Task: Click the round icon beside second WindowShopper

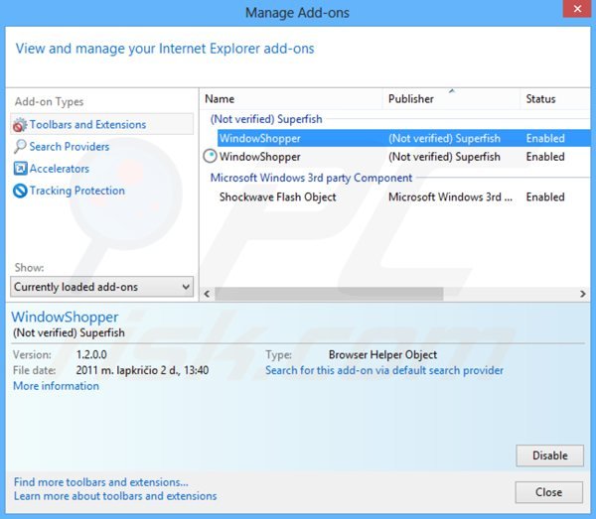Action: click(210, 156)
